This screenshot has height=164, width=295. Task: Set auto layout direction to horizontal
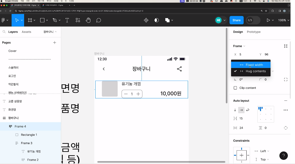tap(241, 110)
